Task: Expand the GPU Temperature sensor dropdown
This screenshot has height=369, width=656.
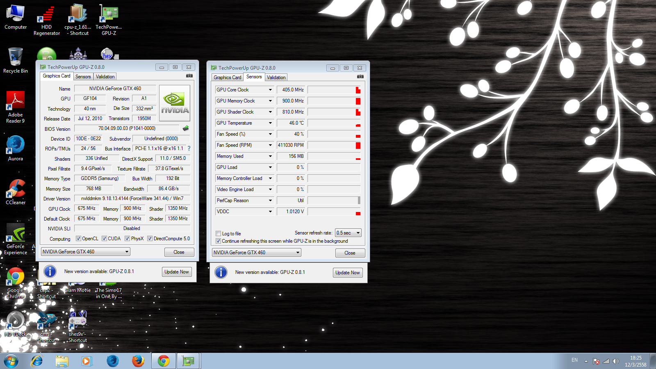Action: (x=270, y=123)
